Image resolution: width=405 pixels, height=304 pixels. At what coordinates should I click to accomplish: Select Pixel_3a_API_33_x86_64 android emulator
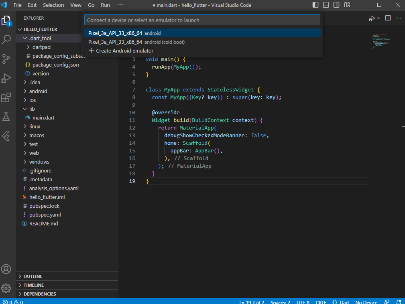coord(202,33)
